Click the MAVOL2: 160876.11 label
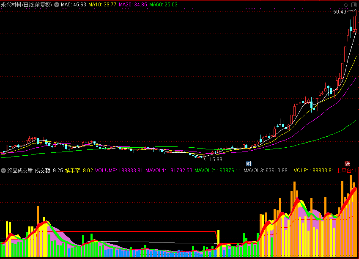The height and width of the screenshot is (259, 359). coord(218,171)
